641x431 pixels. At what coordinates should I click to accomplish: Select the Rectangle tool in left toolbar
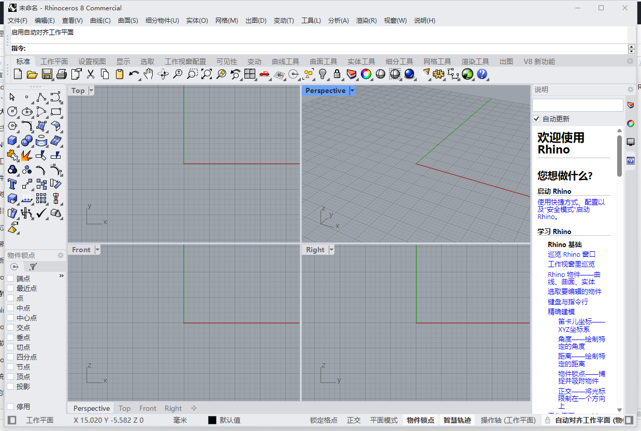point(56,112)
